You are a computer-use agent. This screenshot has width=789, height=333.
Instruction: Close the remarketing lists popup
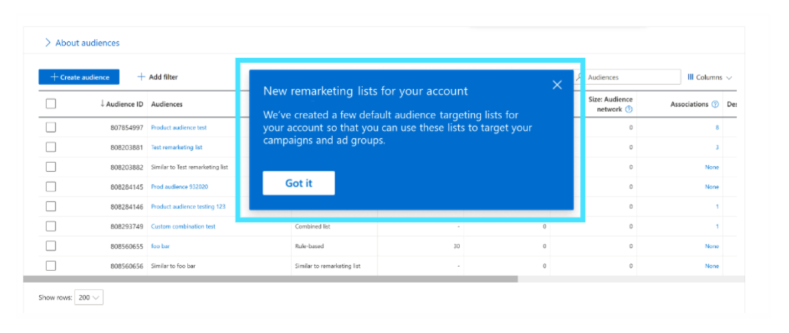pos(557,85)
